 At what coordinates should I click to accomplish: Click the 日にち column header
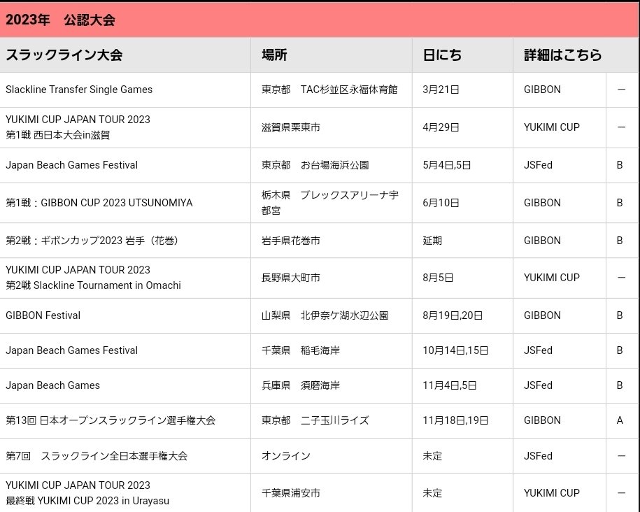(442, 55)
